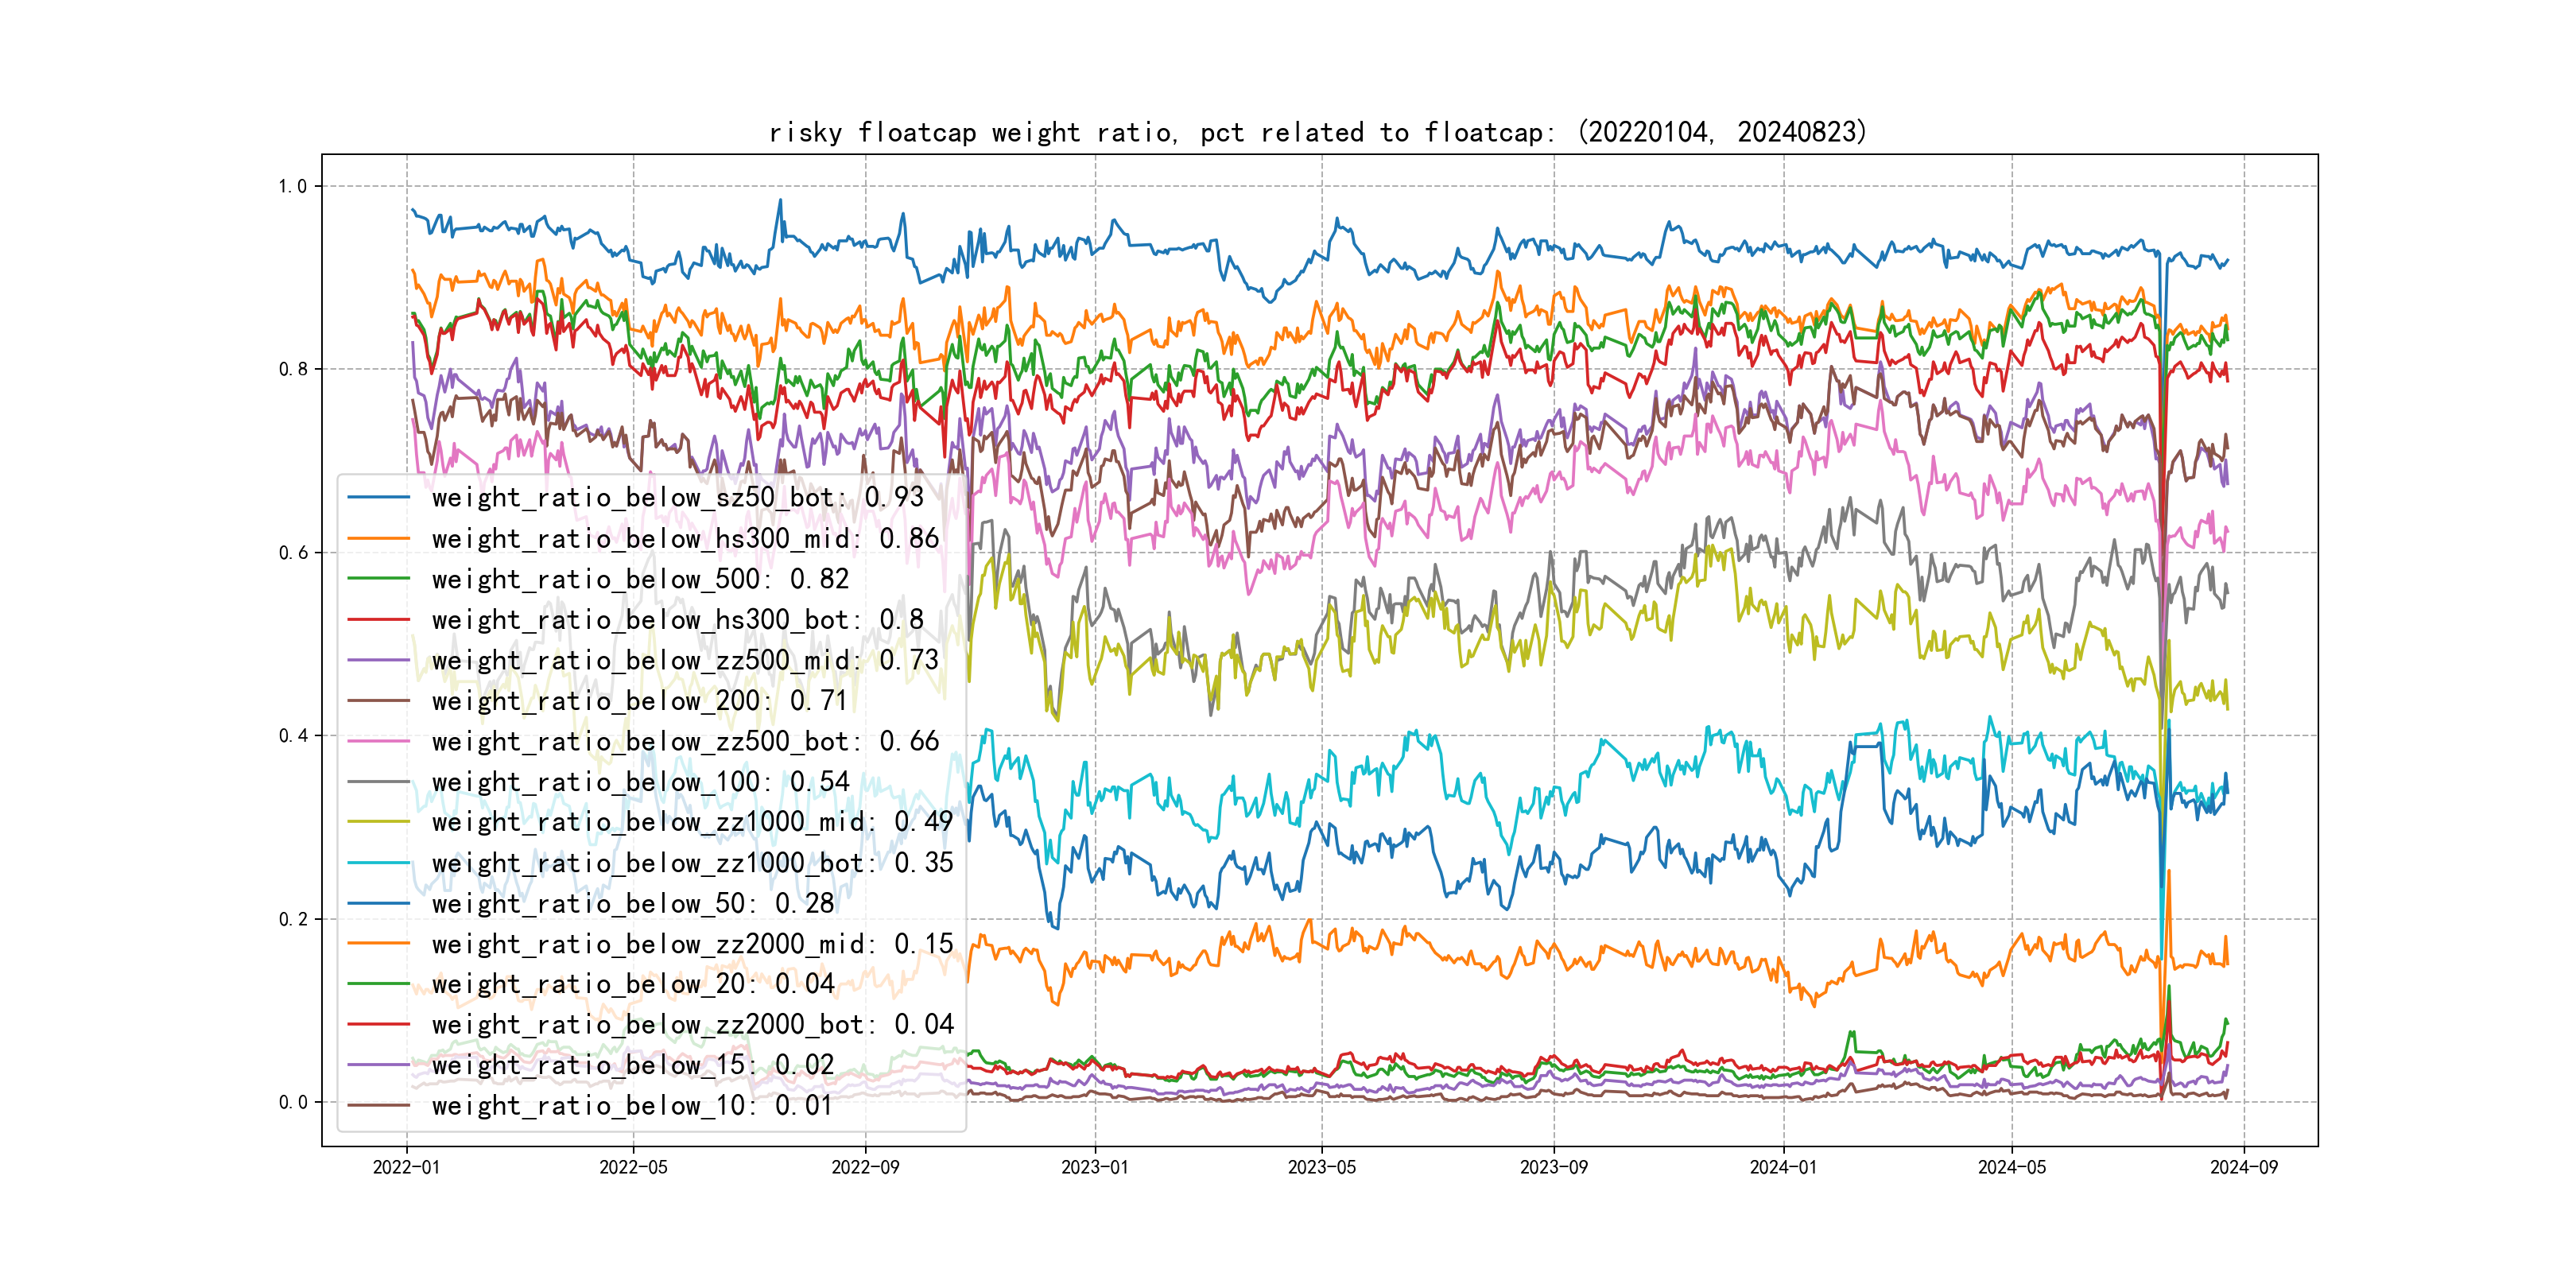Click the 0.8 y-axis tick label
Image resolution: width=2576 pixels, height=1288 pixels.
tap(293, 369)
